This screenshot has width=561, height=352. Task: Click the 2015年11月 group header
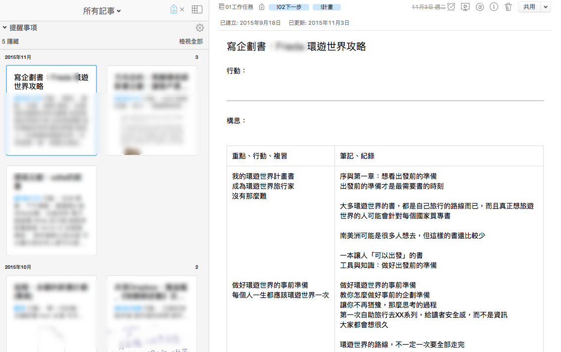coord(18,57)
